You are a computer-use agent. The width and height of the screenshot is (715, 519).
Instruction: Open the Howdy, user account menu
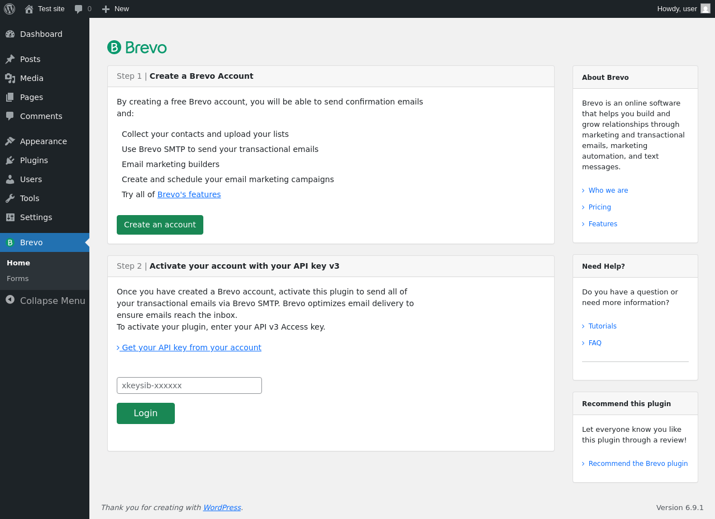(x=676, y=9)
